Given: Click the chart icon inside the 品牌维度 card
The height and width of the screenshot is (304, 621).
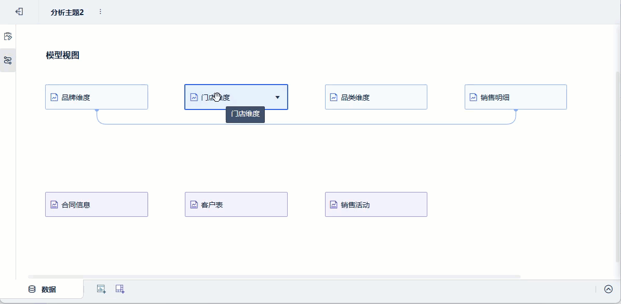Looking at the screenshot, I should [x=54, y=96].
